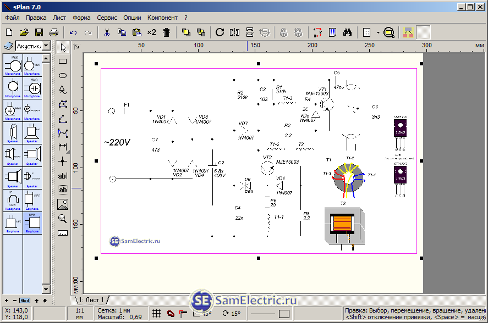Click the rotate icon in toolbar
Viewport: 488px width, 323px height.
[220, 32]
